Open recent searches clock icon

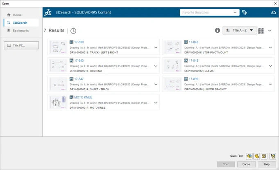(73, 31)
